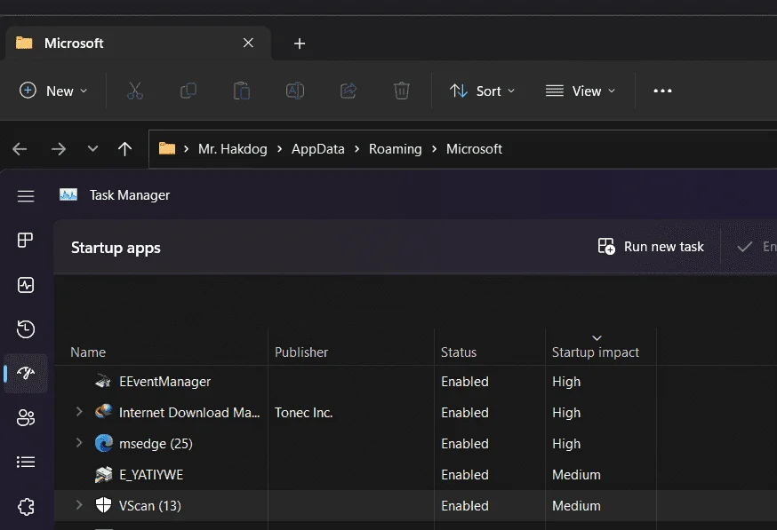Image resolution: width=777 pixels, height=530 pixels.
Task: Navigate to Roaming in address bar
Action: tap(396, 149)
